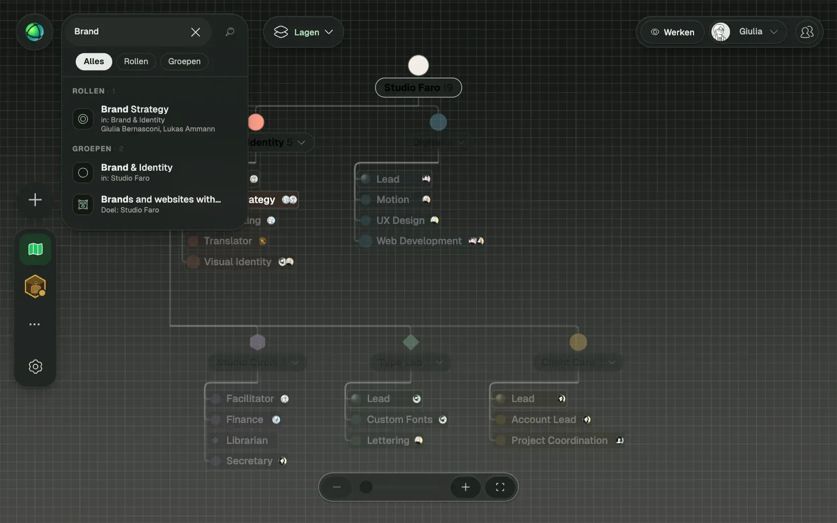The width and height of the screenshot is (837, 523).
Task: Open the Brand & Identity group result
Action: tap(154, 172)
